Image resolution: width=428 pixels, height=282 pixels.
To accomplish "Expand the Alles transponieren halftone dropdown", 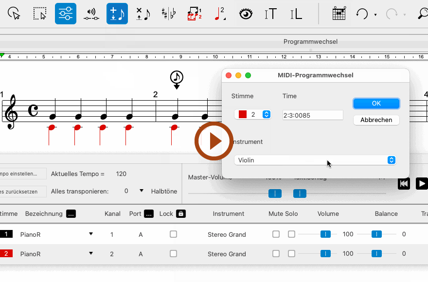I will (141, 191).
